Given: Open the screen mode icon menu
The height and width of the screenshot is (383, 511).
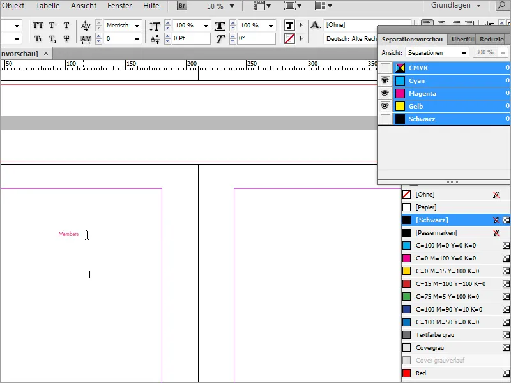Looking at the screenshot, I should (x=293, y=6).
